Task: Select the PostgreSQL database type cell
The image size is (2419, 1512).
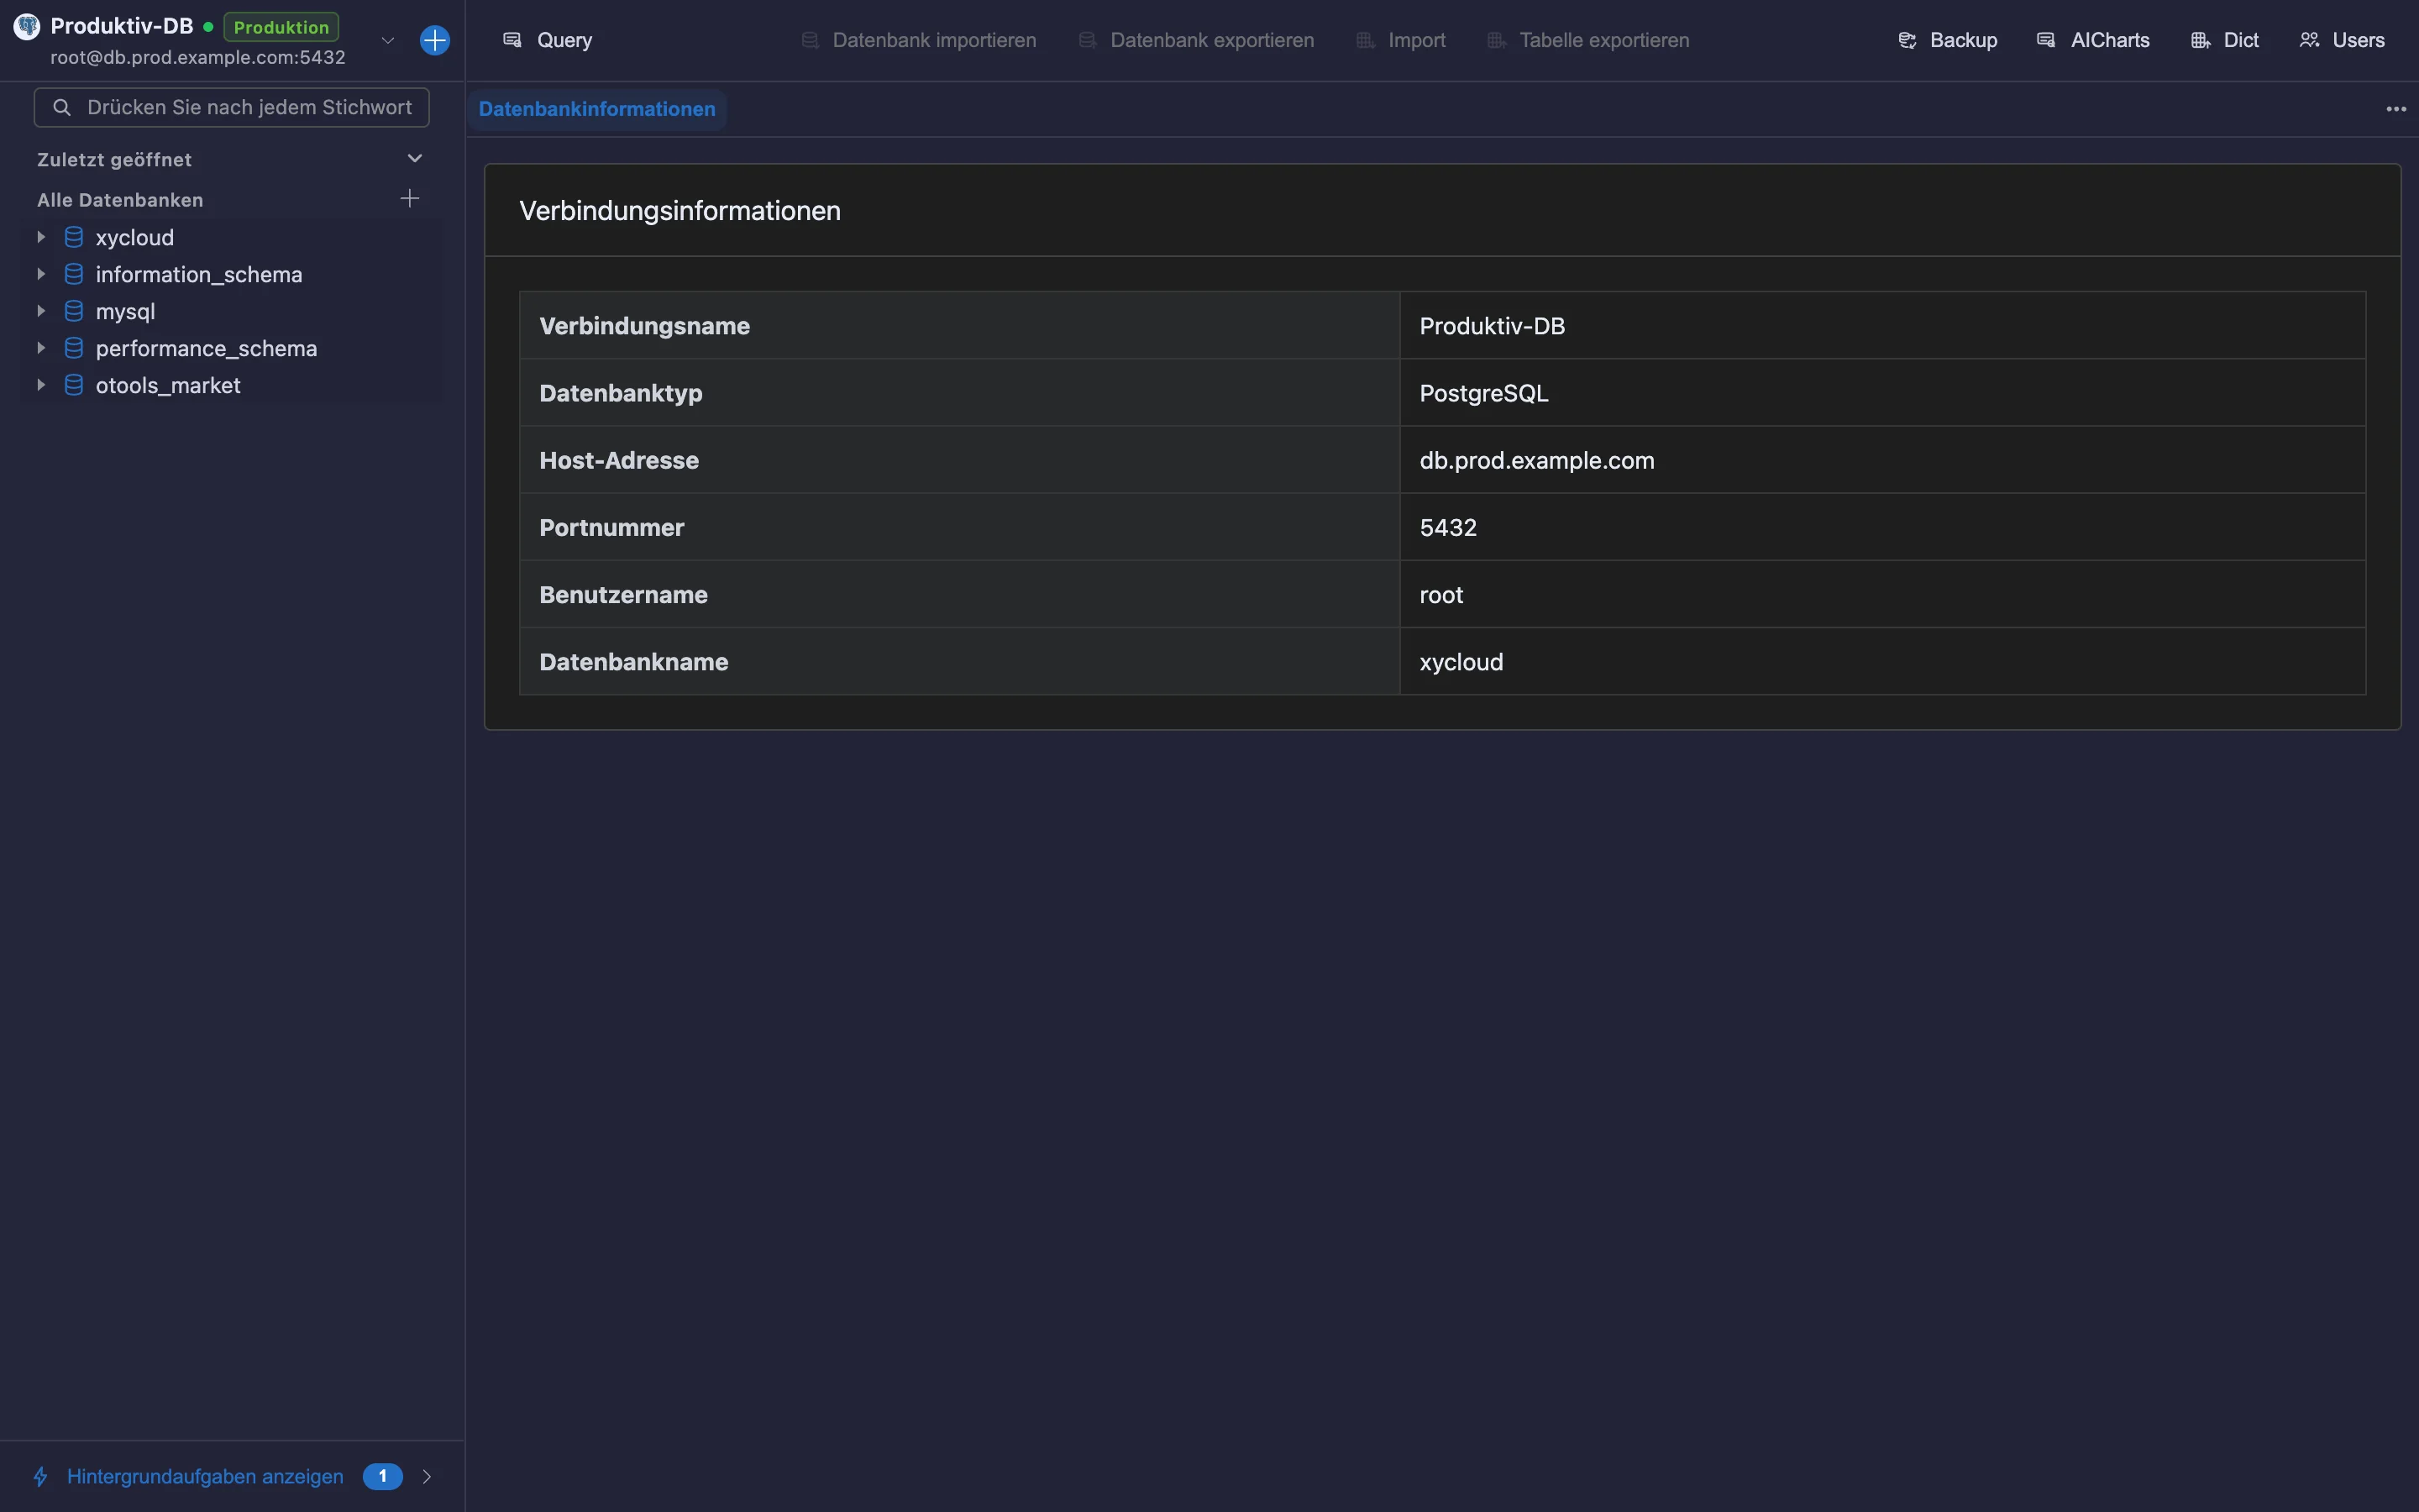Action: (1882, 393)
